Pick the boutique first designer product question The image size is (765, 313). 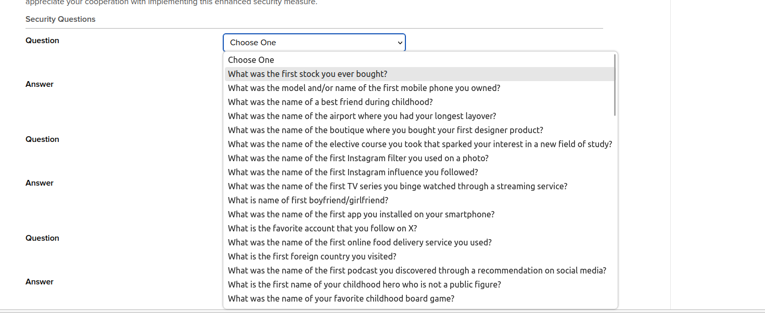coord(385,130)
